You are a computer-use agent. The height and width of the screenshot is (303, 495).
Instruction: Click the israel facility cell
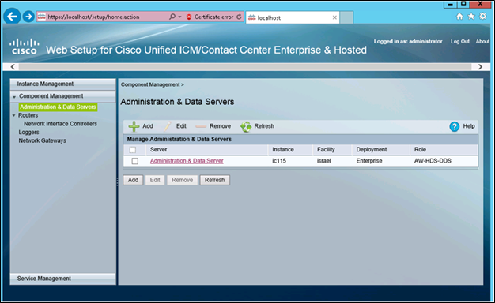coord(324,161)
